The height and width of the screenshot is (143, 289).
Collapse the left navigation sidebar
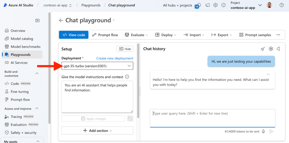coord(37,20)
